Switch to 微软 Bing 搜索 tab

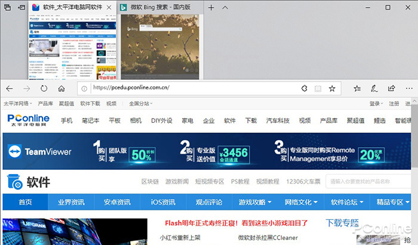click(x=160, y=7)
